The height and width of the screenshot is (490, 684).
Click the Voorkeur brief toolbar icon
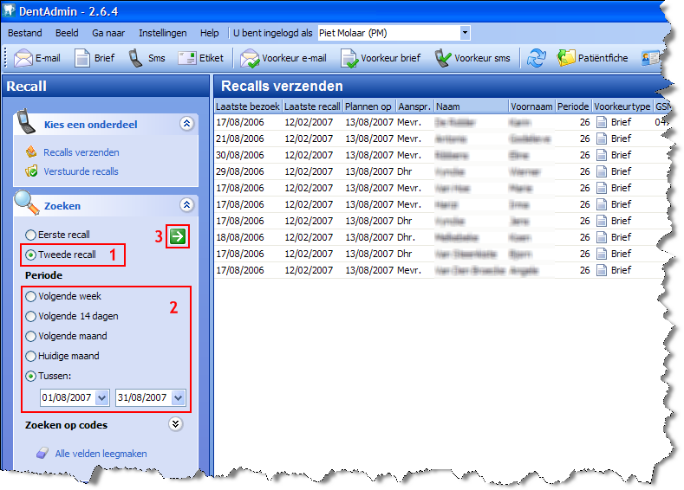pos(349,58)
